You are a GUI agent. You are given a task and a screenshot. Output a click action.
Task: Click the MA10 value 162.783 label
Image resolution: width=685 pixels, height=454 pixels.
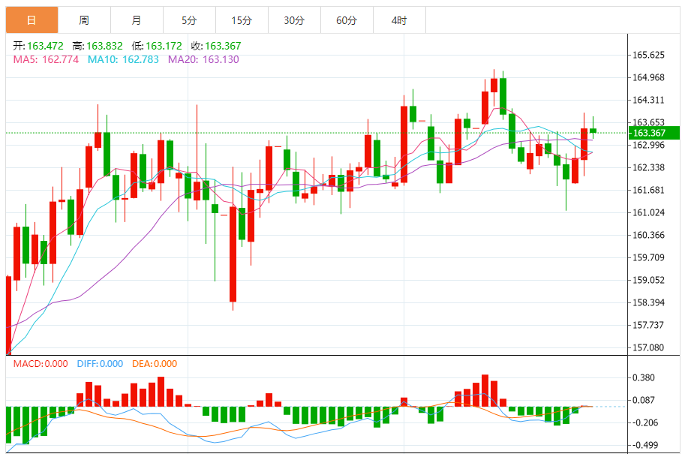click(123, 59)
